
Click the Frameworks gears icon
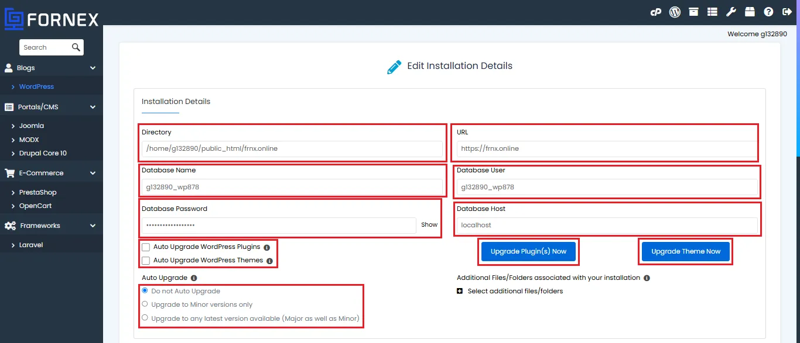pyautogui.click(x=10, y=226)
